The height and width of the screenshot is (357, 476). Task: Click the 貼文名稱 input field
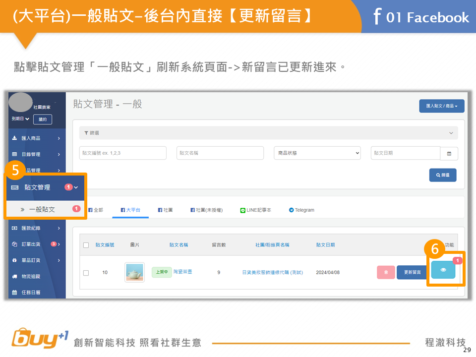(220, 153)
